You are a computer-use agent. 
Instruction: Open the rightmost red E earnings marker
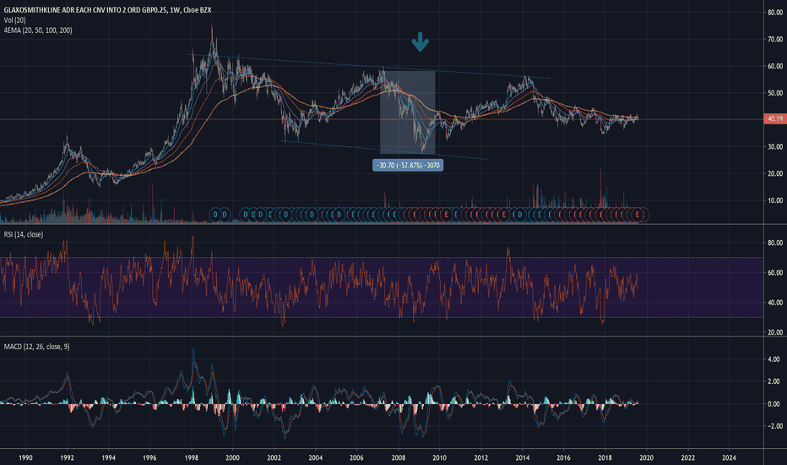(638, 215)
